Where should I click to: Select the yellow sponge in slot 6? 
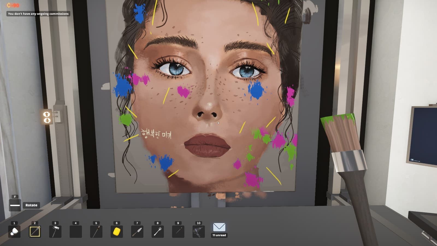(117, 231)
